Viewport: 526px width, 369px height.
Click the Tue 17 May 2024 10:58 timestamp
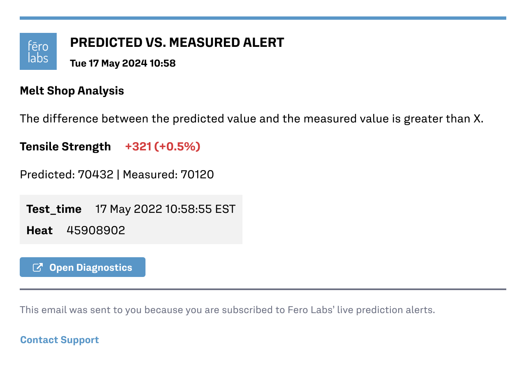[123, 63]
